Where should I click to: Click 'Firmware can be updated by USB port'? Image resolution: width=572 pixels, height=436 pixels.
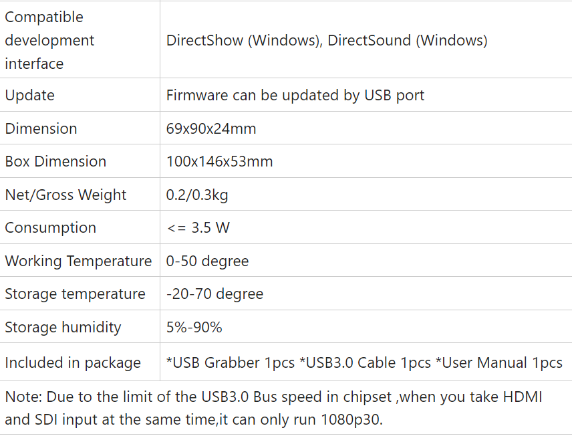[x=295, y=95]
